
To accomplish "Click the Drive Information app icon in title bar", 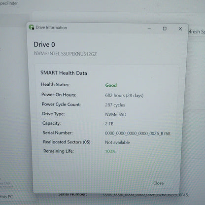I will [x=32, y=27].
